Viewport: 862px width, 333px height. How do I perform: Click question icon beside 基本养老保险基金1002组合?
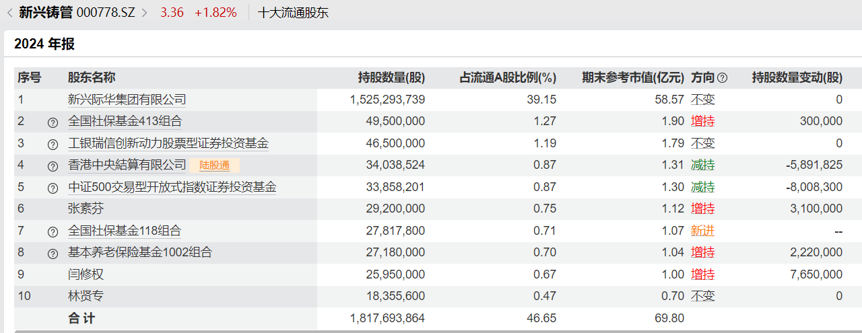53,254
